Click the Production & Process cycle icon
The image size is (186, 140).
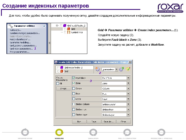point(161,132)
